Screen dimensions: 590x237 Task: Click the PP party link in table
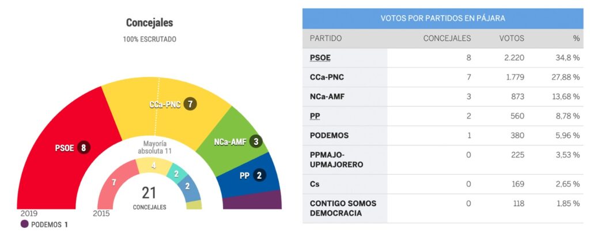tap(315, 116)
